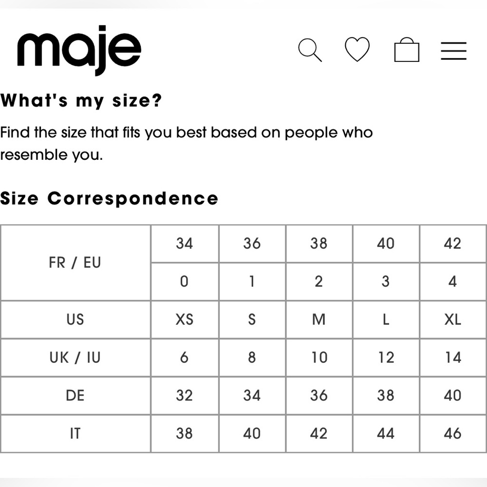This screenshot has height=487, width=487.
Task: Open the wishlist heart icon
Action: pos(357,50)
